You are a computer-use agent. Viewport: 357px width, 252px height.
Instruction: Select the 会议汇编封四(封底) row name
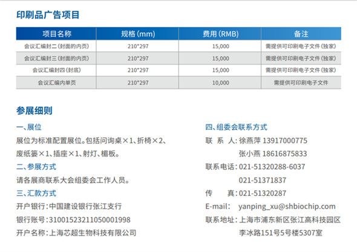(56, 70)
